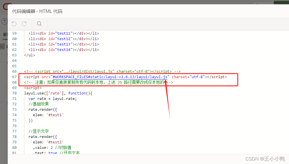Click the up-arrow circle icon behind the dialog
This screenshot has height=164, width=289.
4,21
